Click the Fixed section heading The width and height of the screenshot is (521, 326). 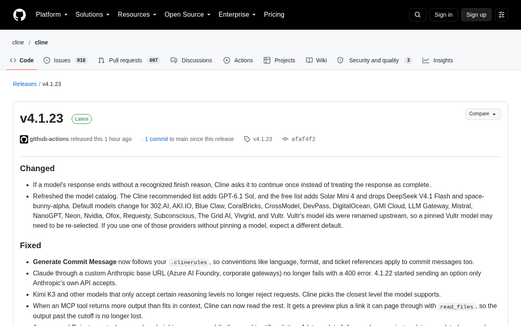(x=31, y=245)
